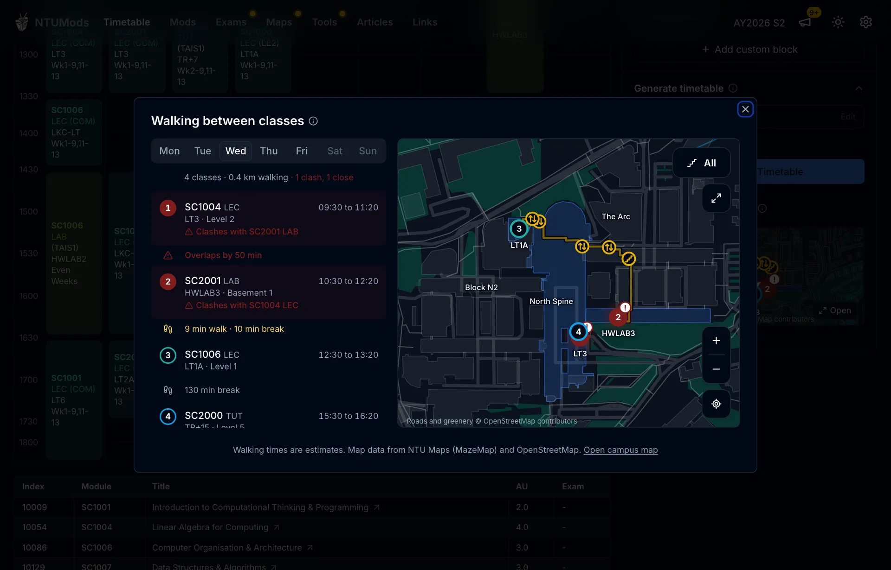
Task: Click map marker 4 at LT3
Action: [x=578, y=332]
